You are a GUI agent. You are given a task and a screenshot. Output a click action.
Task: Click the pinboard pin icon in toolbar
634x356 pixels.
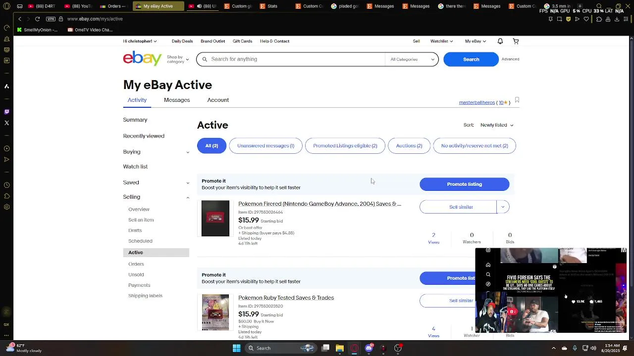[x=551, y=19]
